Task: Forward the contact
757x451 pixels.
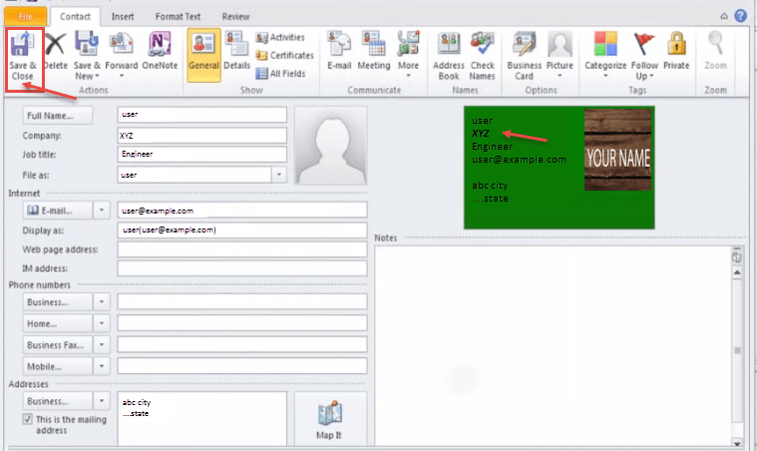Action: coord(121,55)
